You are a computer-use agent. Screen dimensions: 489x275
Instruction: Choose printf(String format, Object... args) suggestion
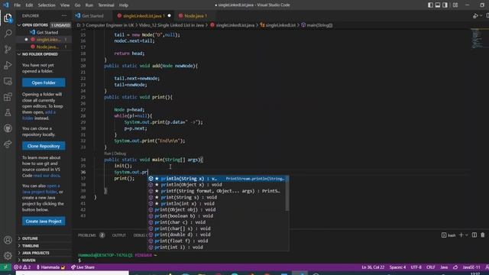(x=216, y=191)
